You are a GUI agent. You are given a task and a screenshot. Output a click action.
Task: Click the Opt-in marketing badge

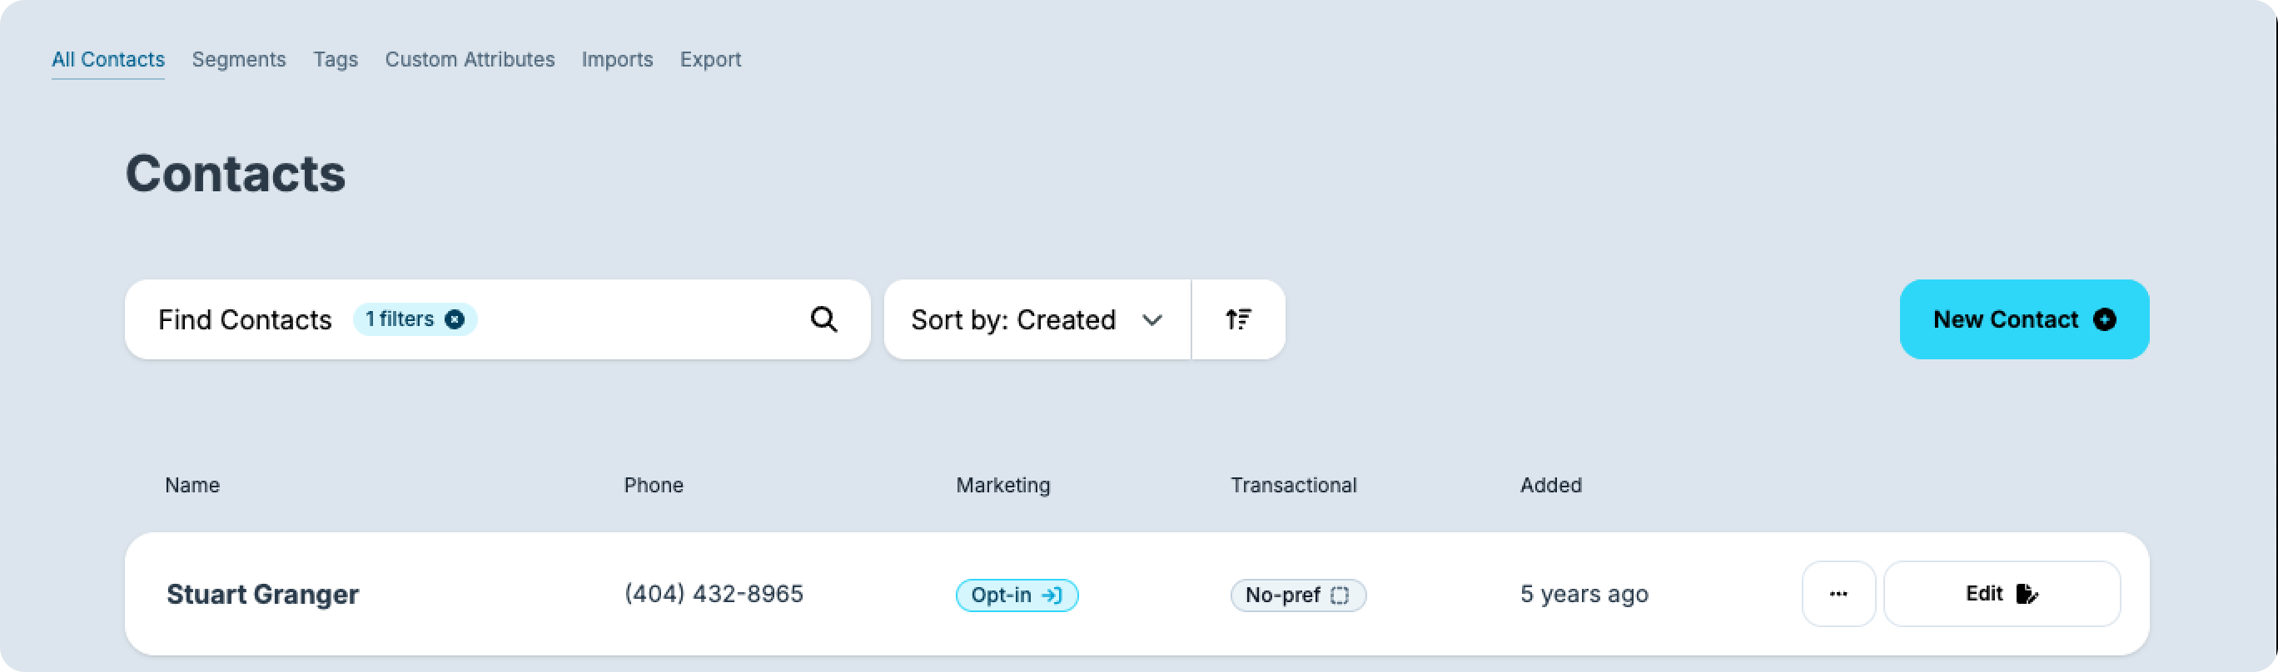(1016, 595)
